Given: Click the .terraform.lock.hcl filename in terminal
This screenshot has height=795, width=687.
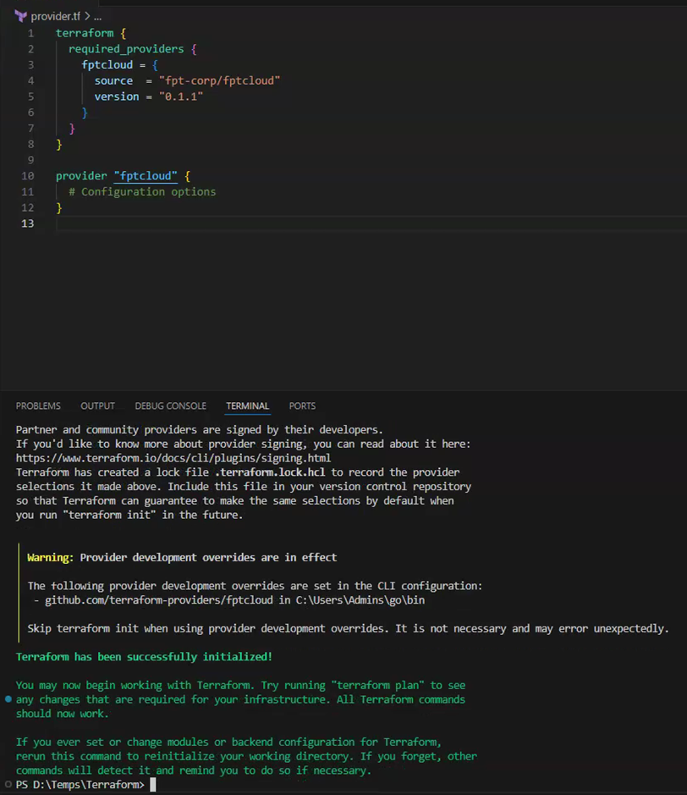Looking at the screenshot, I should coord(272,472).
